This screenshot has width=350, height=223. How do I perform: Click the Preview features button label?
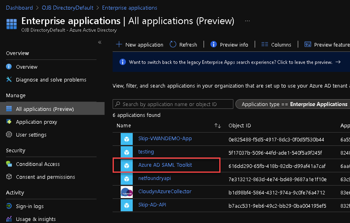(332, 45)
